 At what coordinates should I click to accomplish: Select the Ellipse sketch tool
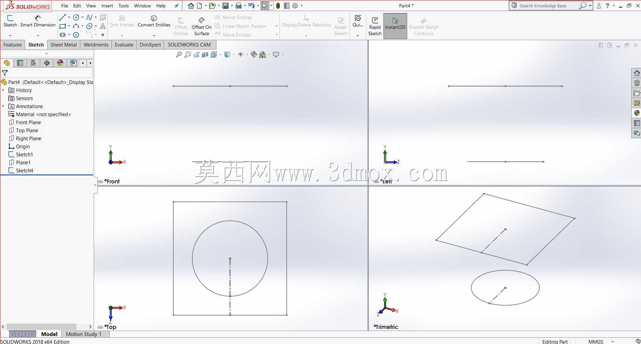[89, 26]
